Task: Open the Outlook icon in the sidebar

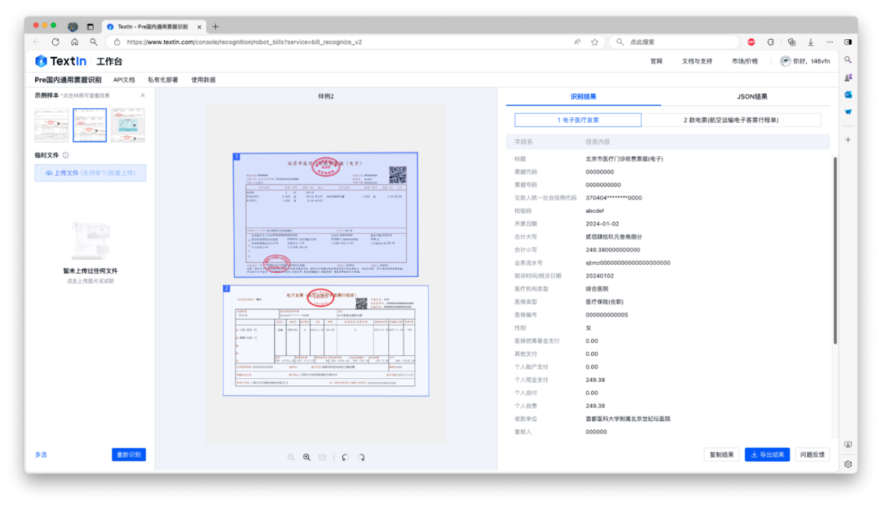Action: point(848,95)
